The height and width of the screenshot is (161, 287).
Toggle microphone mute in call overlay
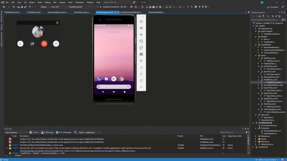click(20, 44)
